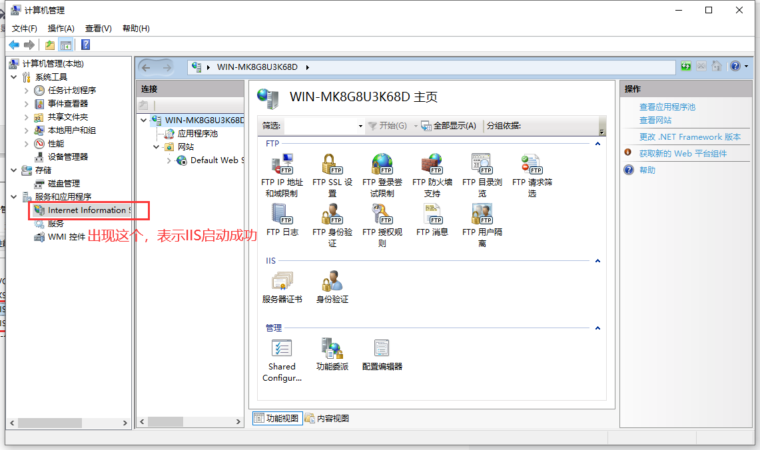
Task: Select 服务 tree item
Action: pyautogui.click(x=49, y=224)
